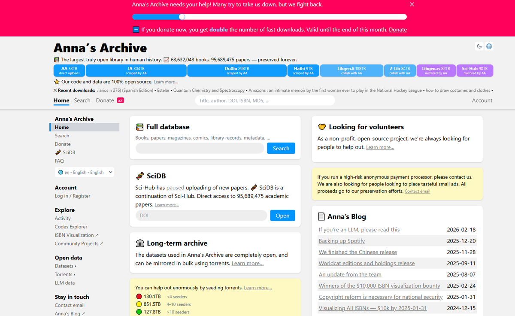The height and width of the screenshot is (316, 515).
Task: Open the SciDB Learn more link
Action: pyautogui.click(x=167, y=205)
